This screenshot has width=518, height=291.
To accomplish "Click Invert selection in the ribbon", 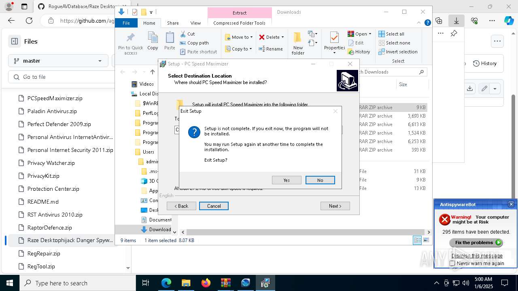I will (x=398, y=52).
